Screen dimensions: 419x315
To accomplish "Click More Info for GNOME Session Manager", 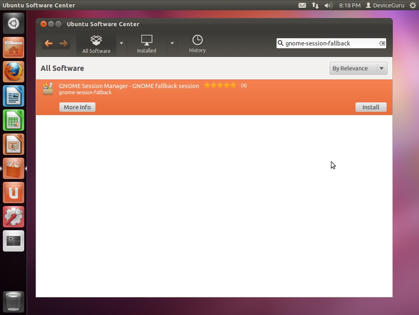I will (77, 107).
